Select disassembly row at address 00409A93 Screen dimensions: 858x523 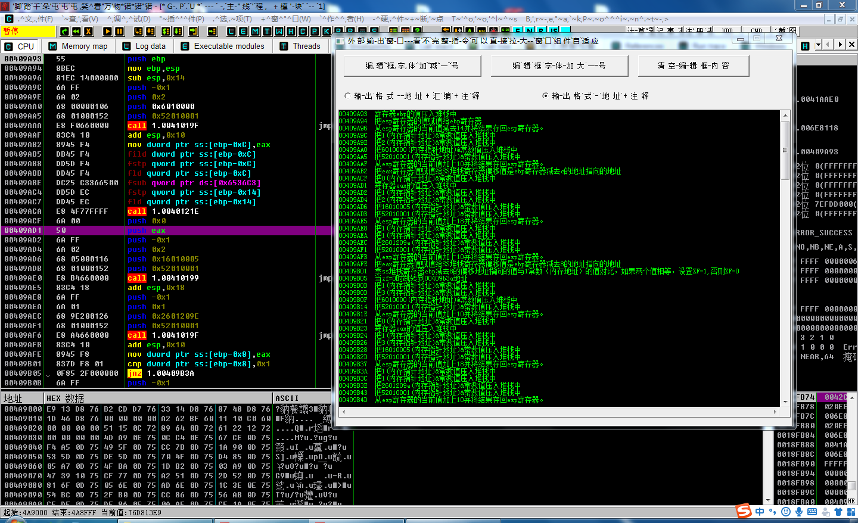pos(167,59)
